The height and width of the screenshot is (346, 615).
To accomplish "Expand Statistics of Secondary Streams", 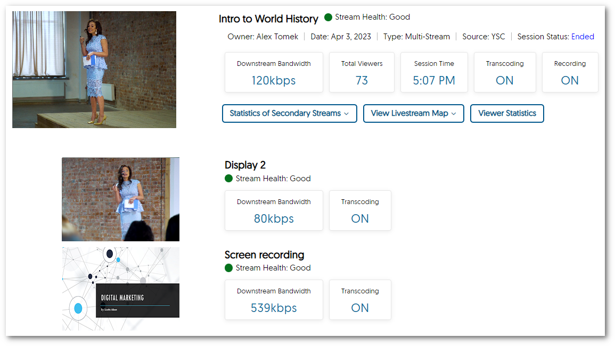I will pos(289,113).
